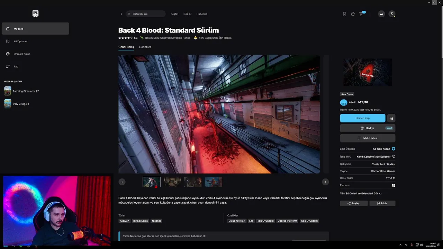This screenshot has width=443, height=249.
Task: Open the Göz At browse tab
Action: (x=187, y=14)
